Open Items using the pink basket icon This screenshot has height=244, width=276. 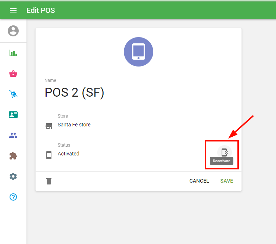click(13, 73)
